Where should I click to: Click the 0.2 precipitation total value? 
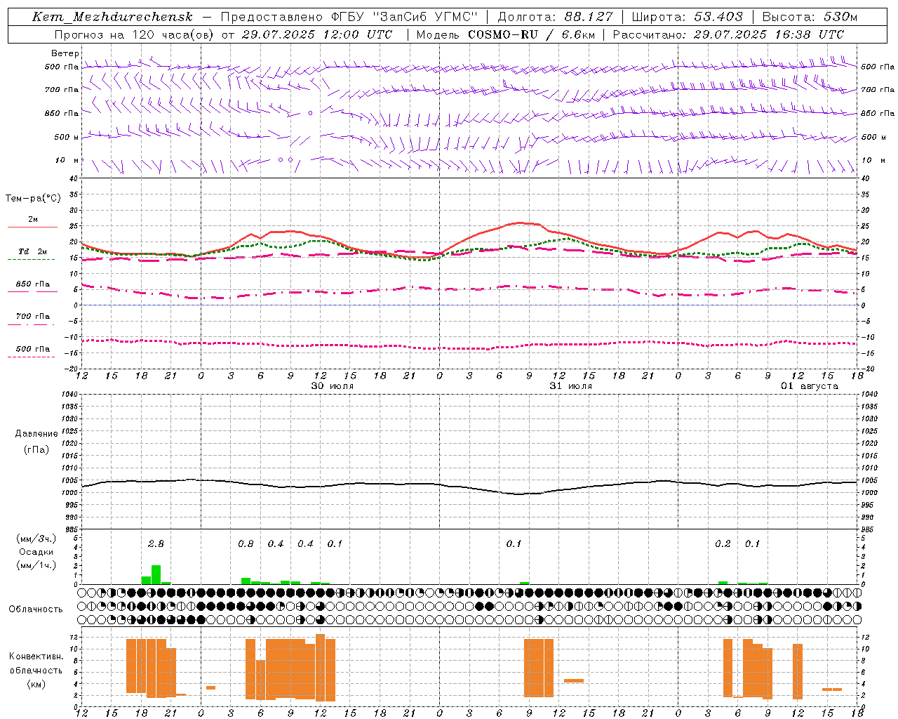(723, 543)
